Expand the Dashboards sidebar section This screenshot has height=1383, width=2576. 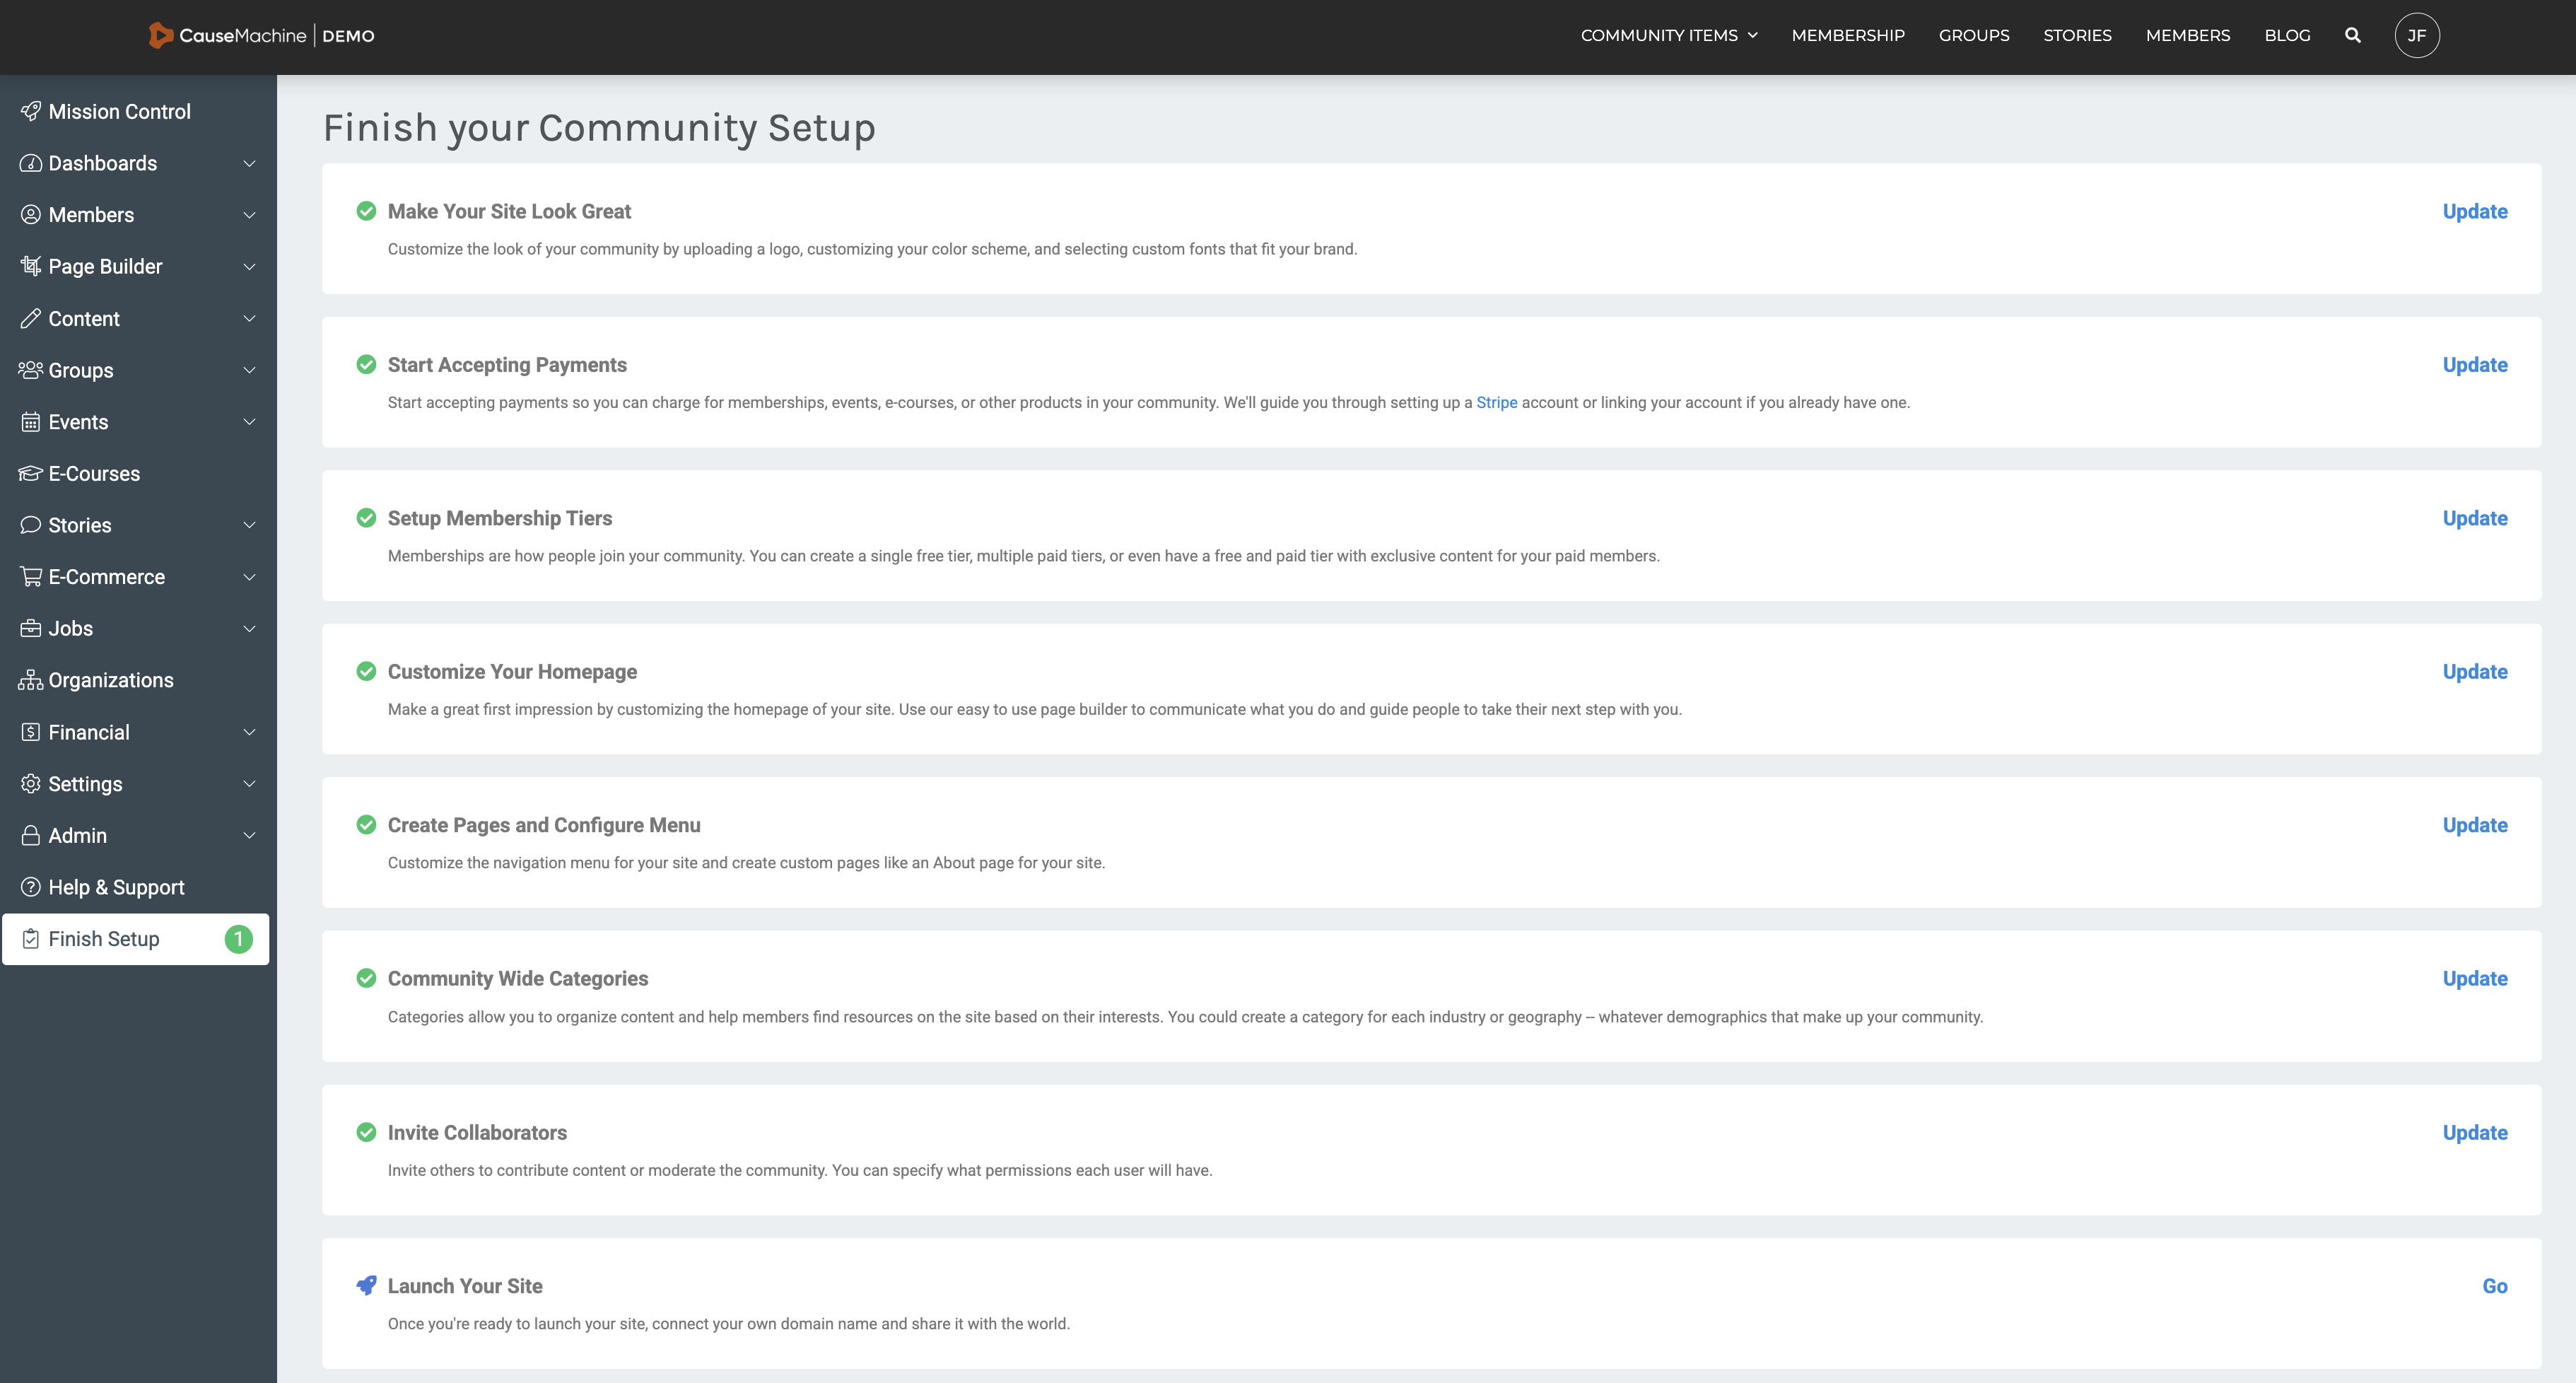tap(249, 163)
